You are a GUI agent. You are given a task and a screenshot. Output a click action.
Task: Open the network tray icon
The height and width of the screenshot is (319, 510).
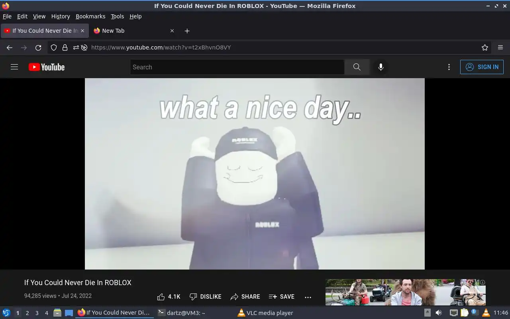[453, 313]
